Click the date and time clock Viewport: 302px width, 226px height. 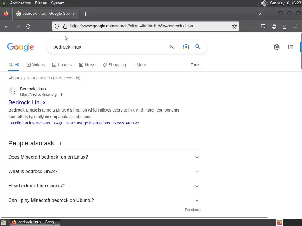pos(285,3)
